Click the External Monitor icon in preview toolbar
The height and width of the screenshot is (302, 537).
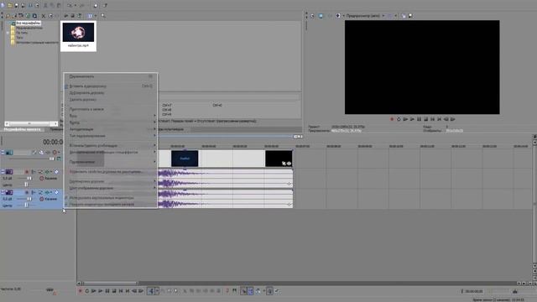tap(321, 16)
